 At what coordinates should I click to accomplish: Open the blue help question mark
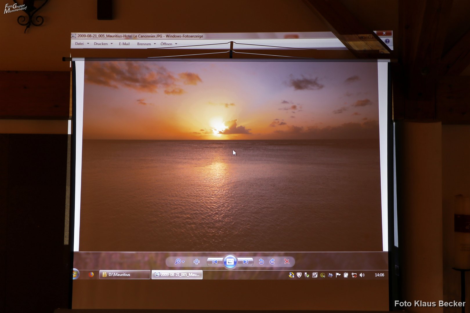click(387, 41)
